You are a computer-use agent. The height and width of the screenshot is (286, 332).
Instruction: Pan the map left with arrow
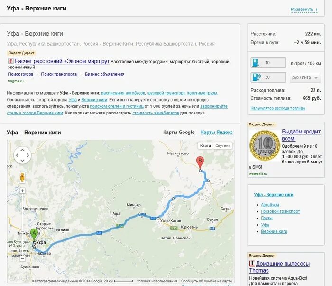pos(18,155)
